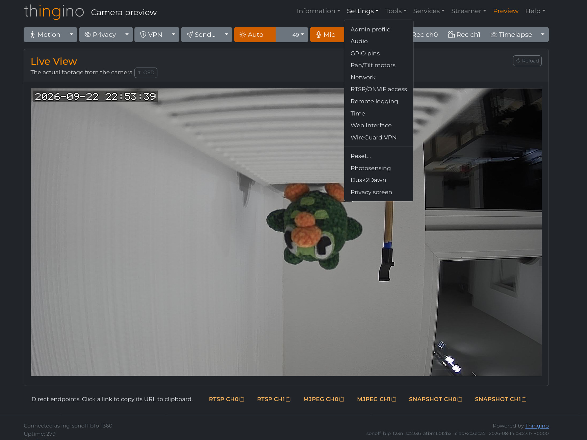The image size is (587, 440).
Task: Expand the Timelapse dropdown arrow
Action: click(x=543, y=35)
